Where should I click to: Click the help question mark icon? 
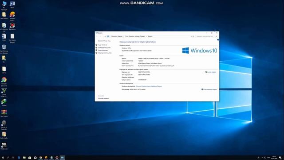point(218,40)
